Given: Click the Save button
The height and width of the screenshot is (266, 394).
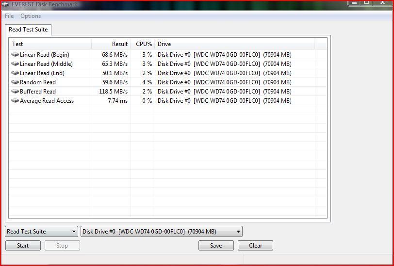Looking at the screenshot, I should 216,246.
